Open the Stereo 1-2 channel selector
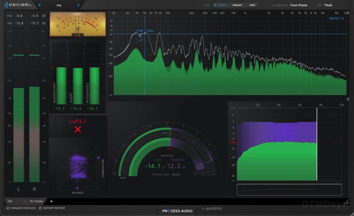354x216 pixels. pyautogui.click(x=337, y=18)
